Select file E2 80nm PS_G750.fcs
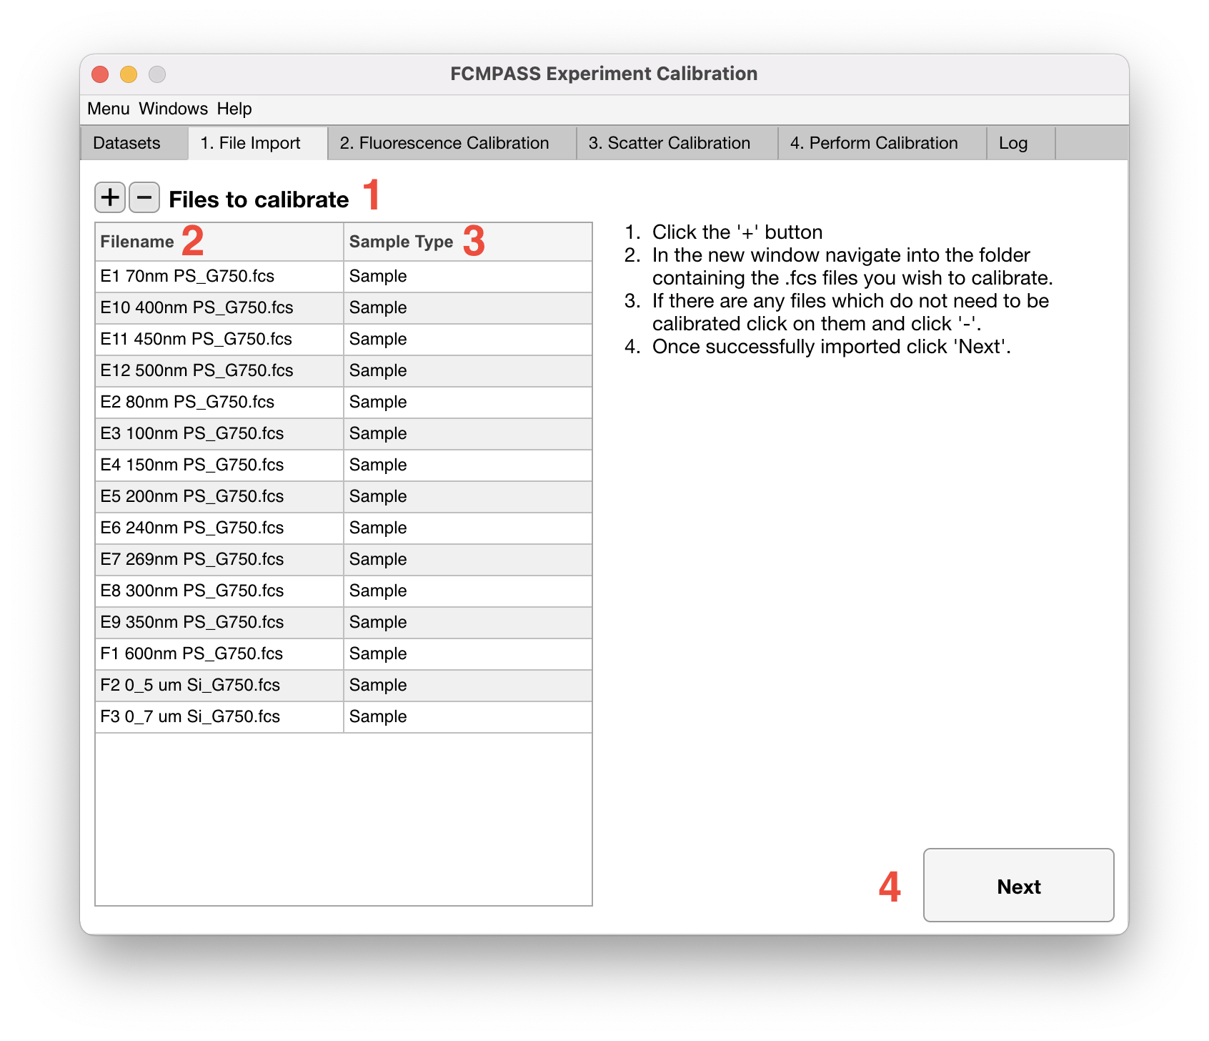This screenshot has height=1041, width=1209. click(x=219, y=403)
